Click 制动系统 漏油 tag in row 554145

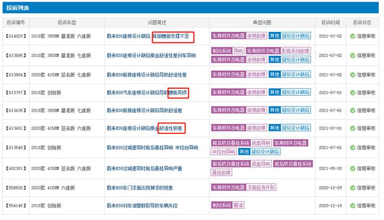tap(228, 205)
